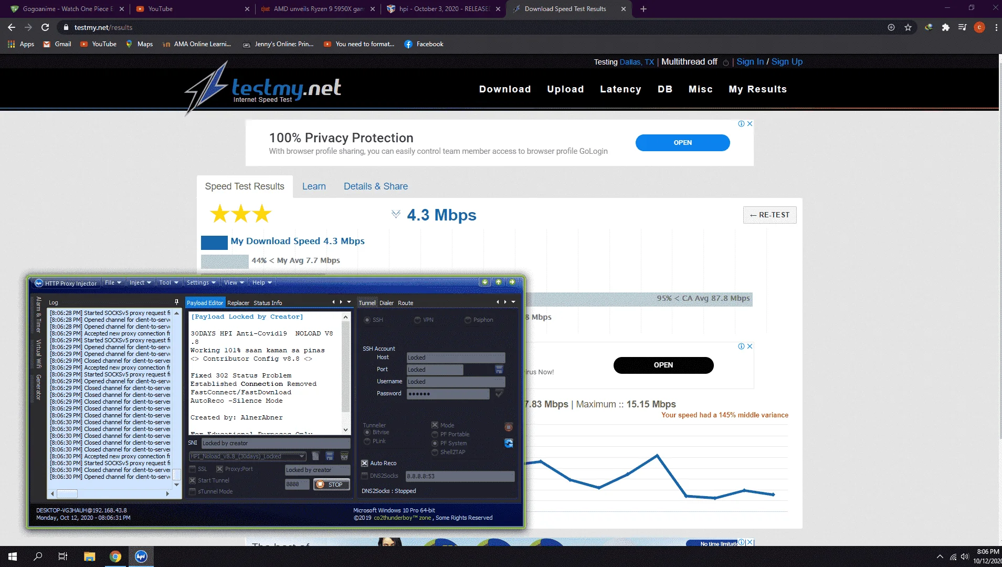
Task: Open the Help menu dropdown
Action: pos(262,282)
